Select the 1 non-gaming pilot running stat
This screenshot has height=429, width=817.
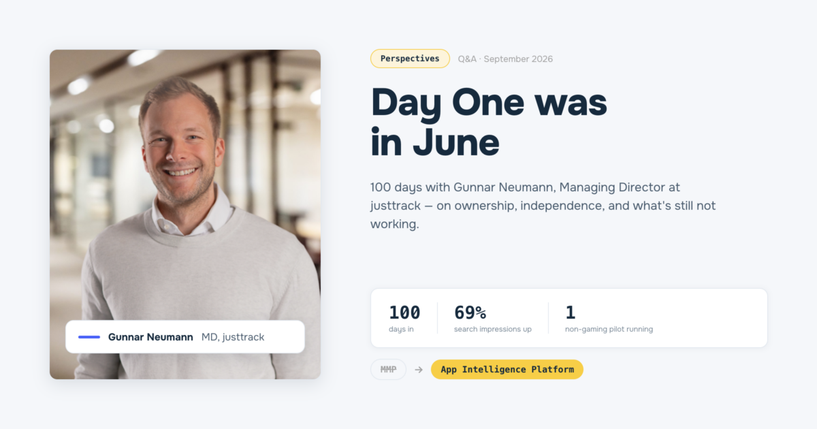pos(609,319)
